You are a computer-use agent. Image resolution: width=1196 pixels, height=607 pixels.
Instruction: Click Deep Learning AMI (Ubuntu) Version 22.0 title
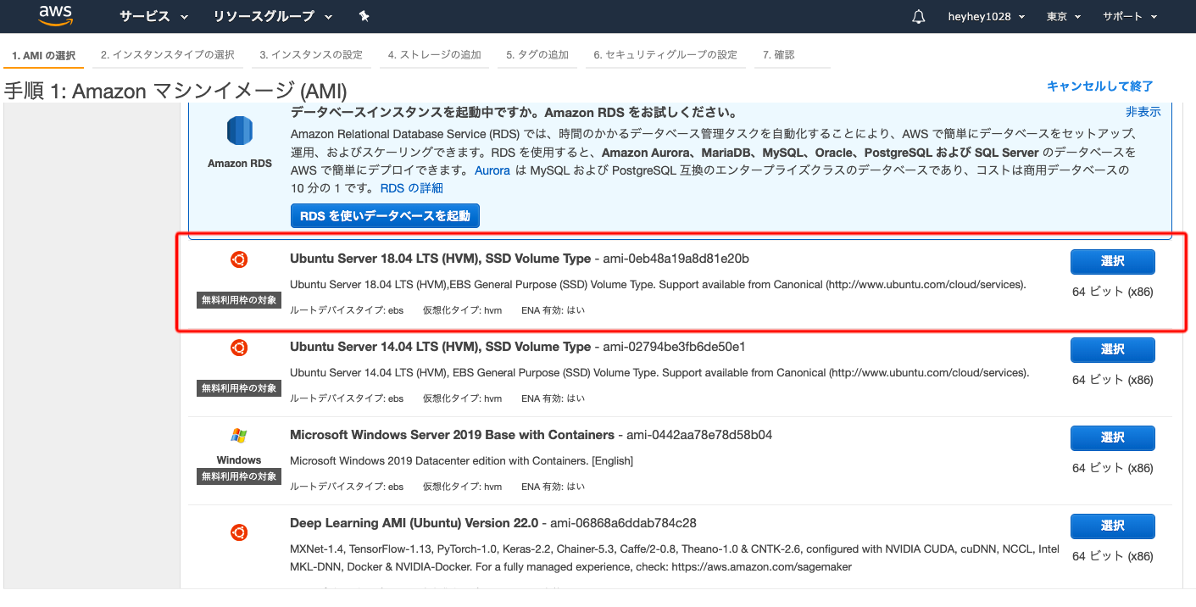point(414,523)
